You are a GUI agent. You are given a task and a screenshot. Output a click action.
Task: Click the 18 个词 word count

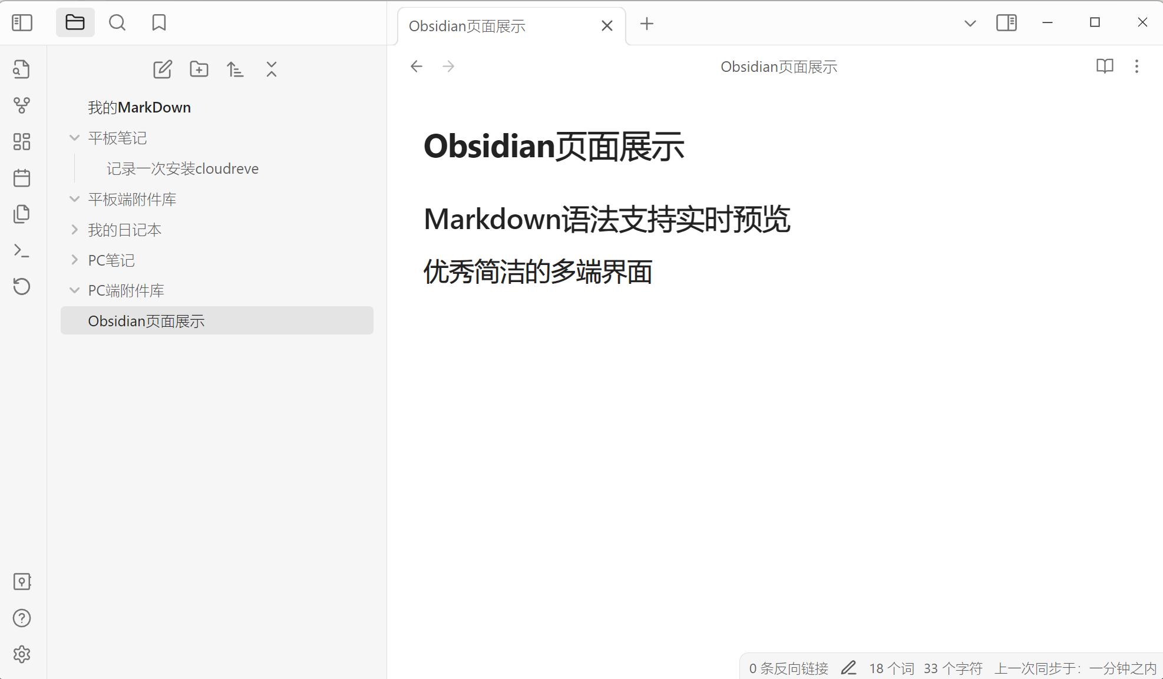click(891, 668)
